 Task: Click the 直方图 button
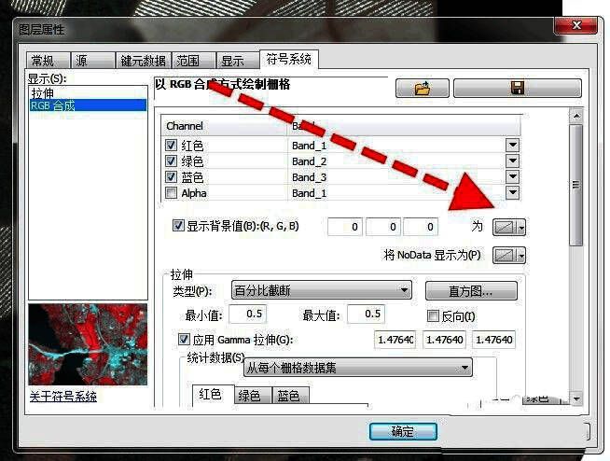pos(471,290)
